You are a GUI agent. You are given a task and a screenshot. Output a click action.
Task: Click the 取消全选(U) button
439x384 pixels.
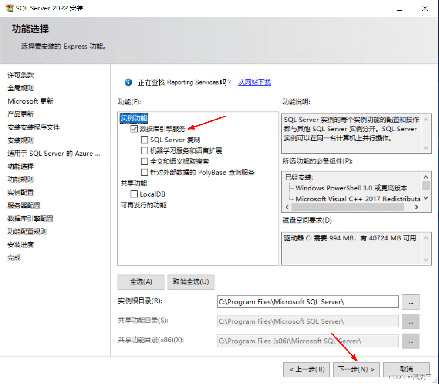click(x=191, y=282)
